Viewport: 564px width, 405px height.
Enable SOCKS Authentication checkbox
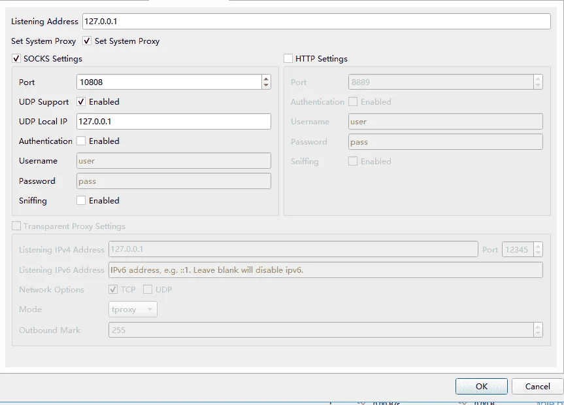81,141
